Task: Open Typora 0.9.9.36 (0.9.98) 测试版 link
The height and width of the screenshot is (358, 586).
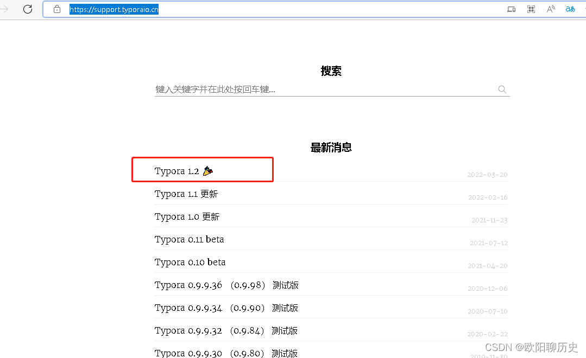Action: (x=226, y=285)
